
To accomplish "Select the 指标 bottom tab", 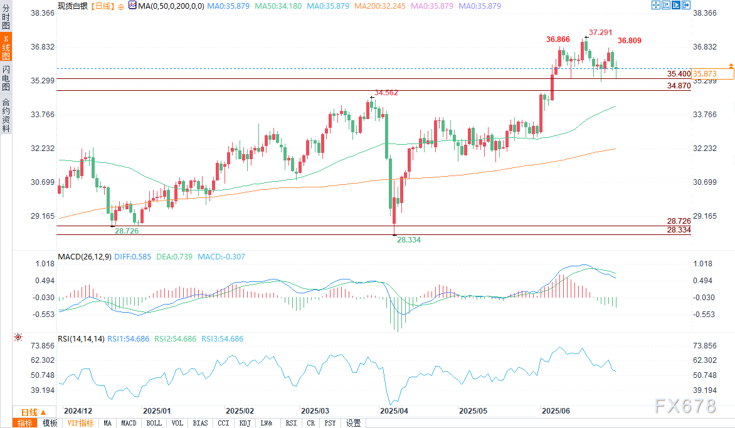I will [25, 423].
